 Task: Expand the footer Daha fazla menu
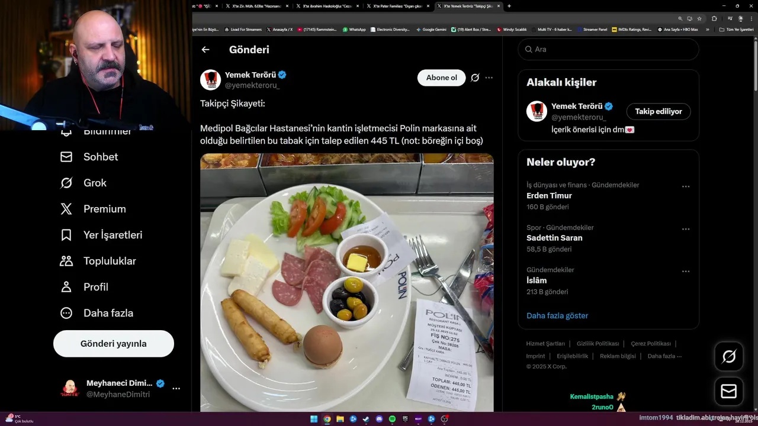point(664,356)
